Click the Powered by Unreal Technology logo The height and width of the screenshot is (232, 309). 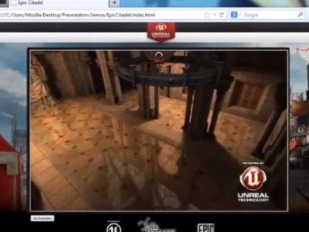click(x=253, y=182)
